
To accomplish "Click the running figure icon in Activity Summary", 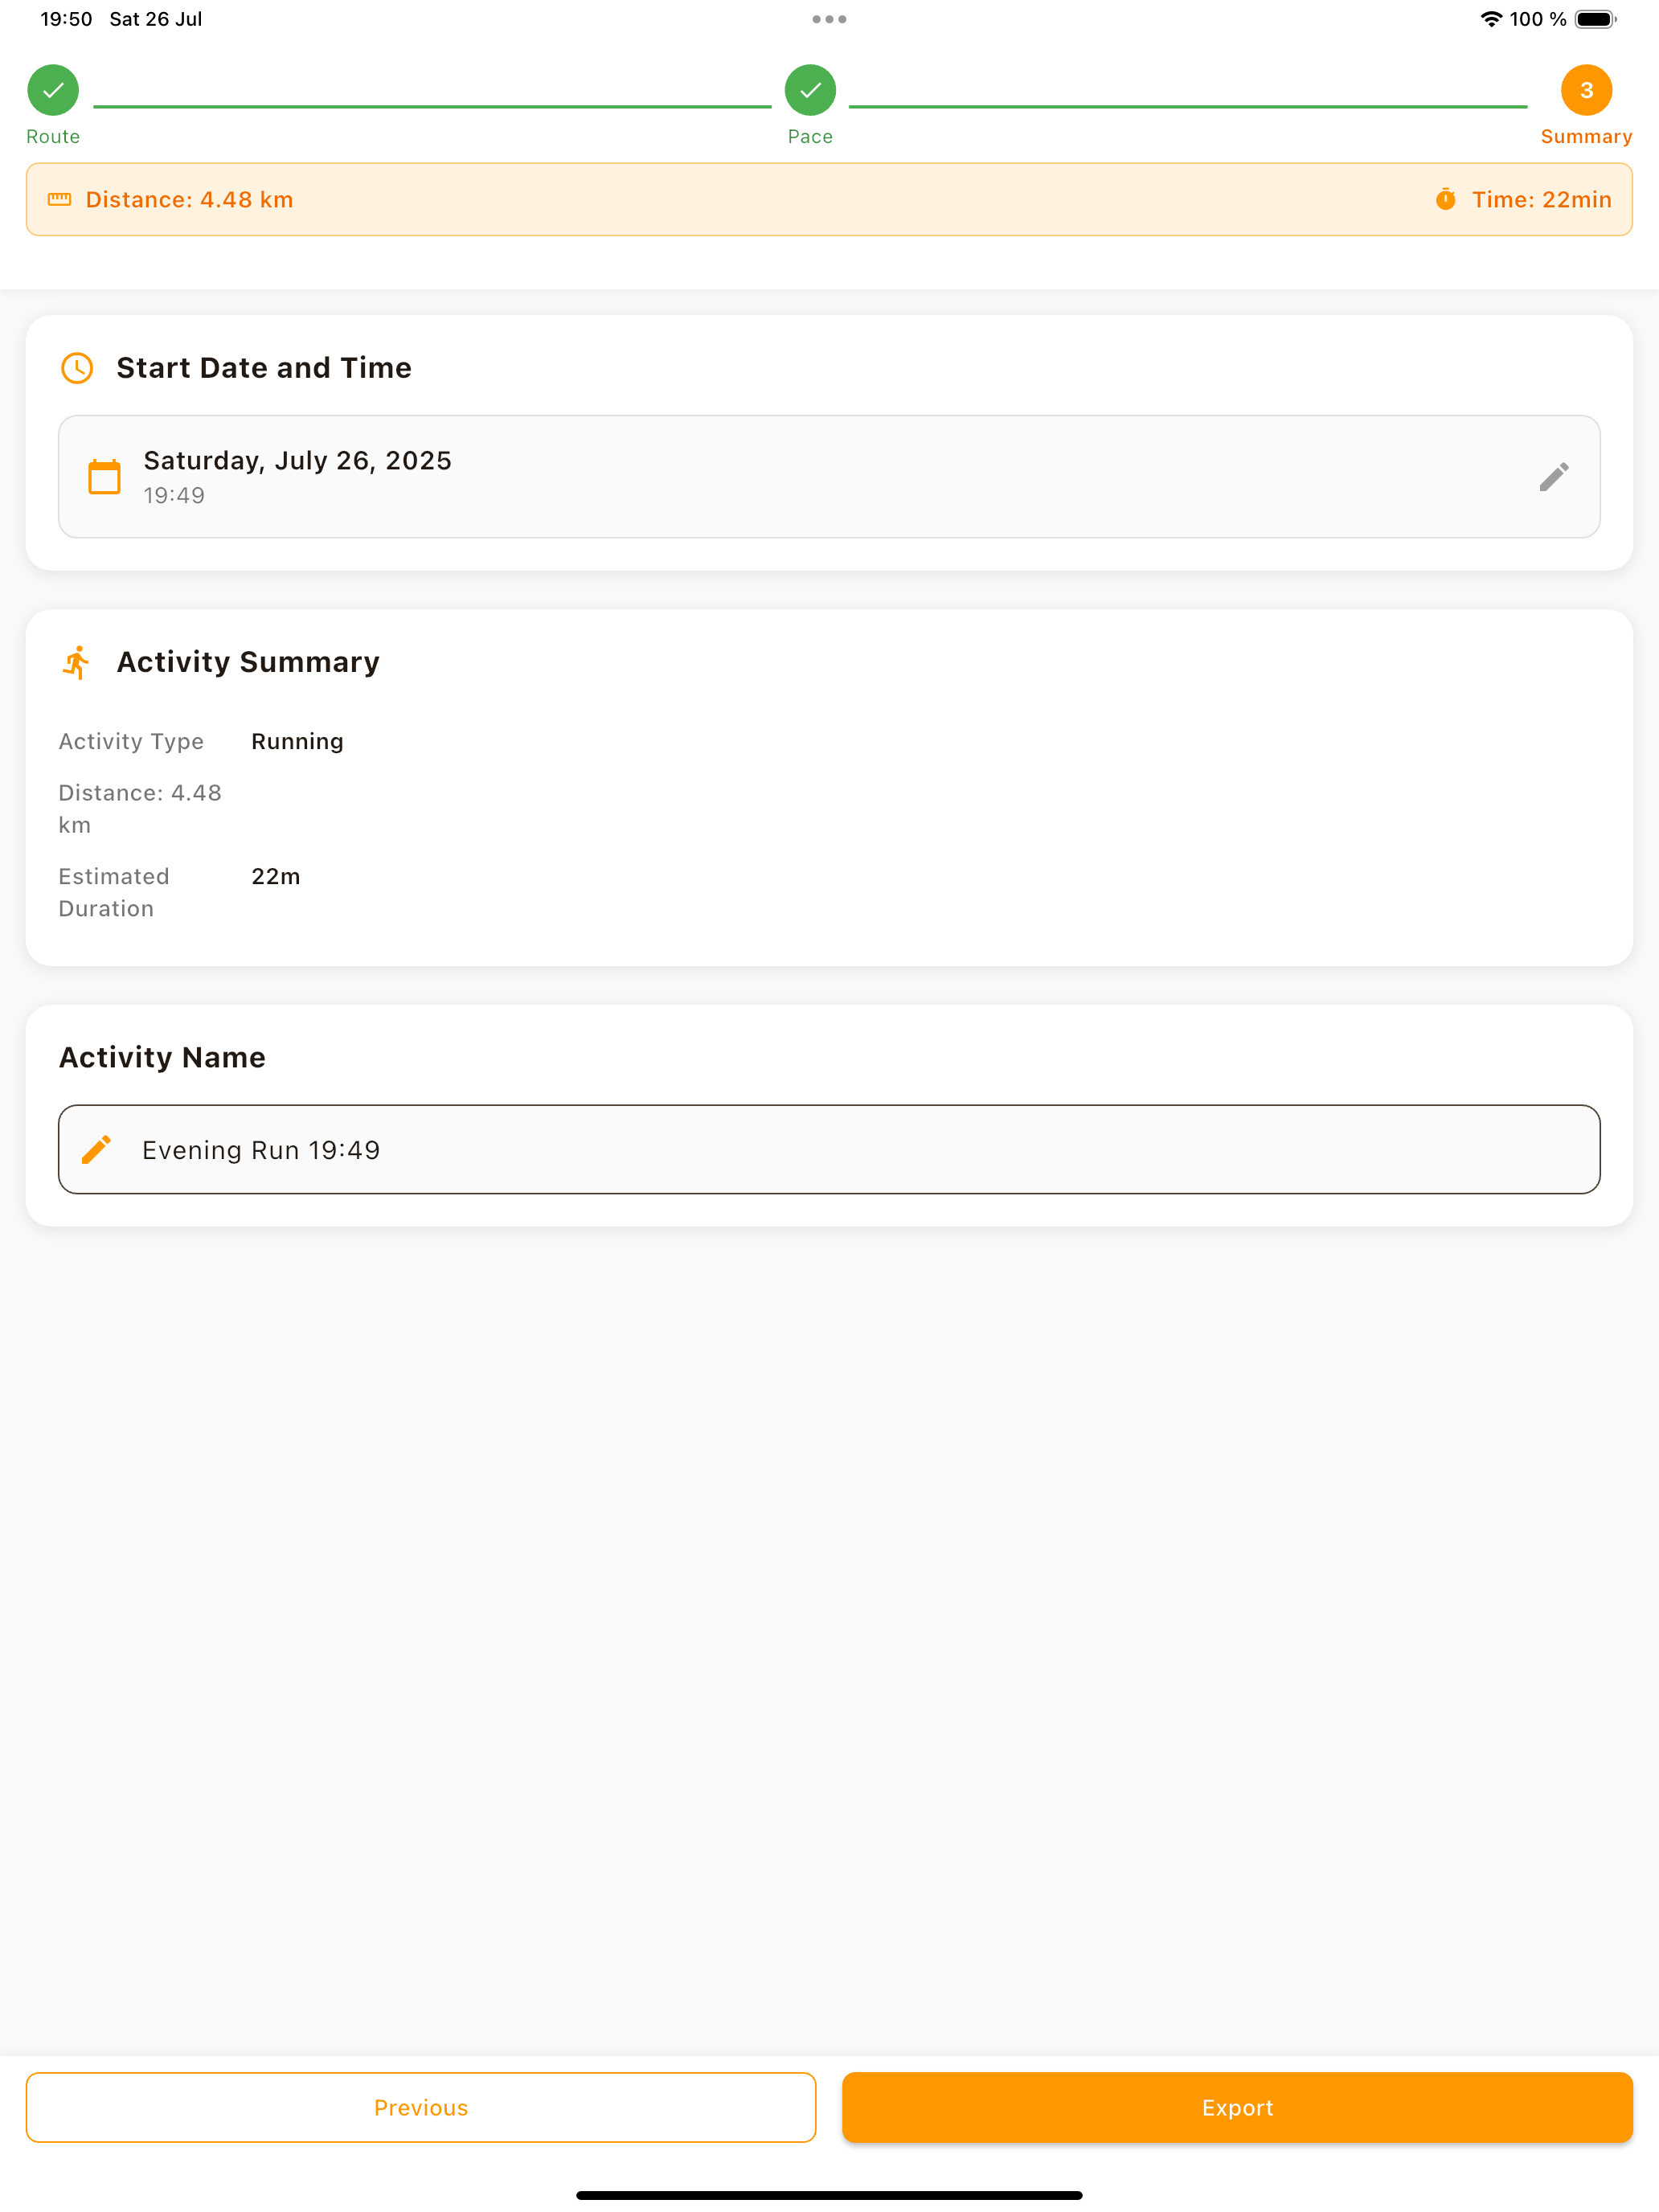I will 77,662.
